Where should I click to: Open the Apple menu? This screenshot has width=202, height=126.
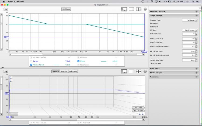(4, 2)
